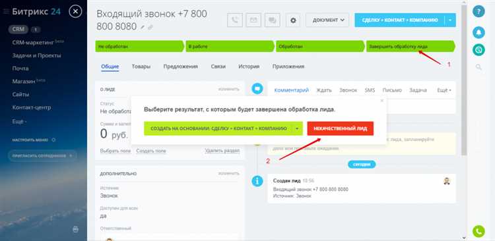
Task: Close the lead card with the round X button
Action: click(75, 12)
